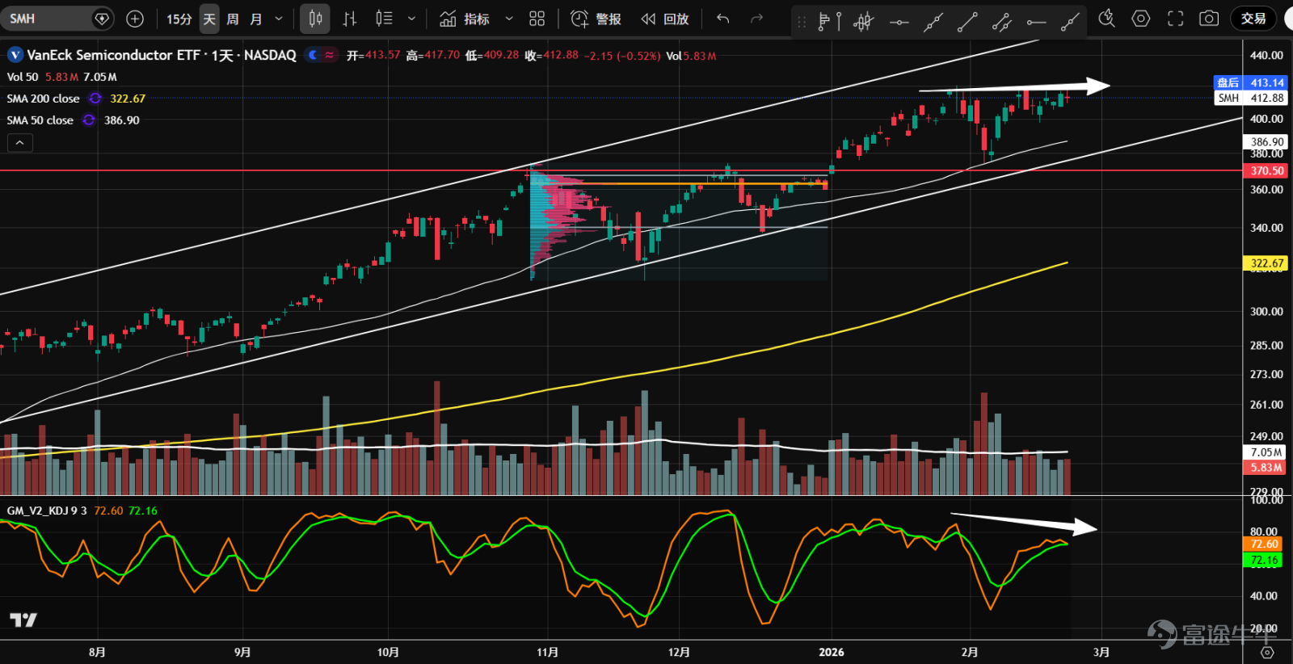Create an alert with 警报
1293x664 pixels.
click(596, 19)
